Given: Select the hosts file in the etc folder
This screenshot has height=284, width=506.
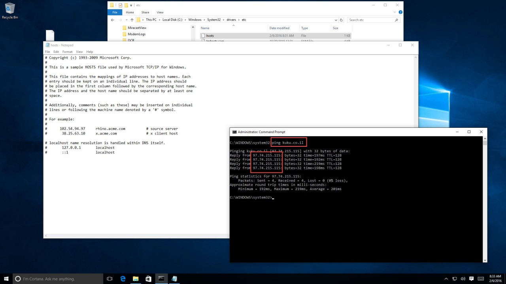Looking at the screenshot, I should [x=210, y=35].
